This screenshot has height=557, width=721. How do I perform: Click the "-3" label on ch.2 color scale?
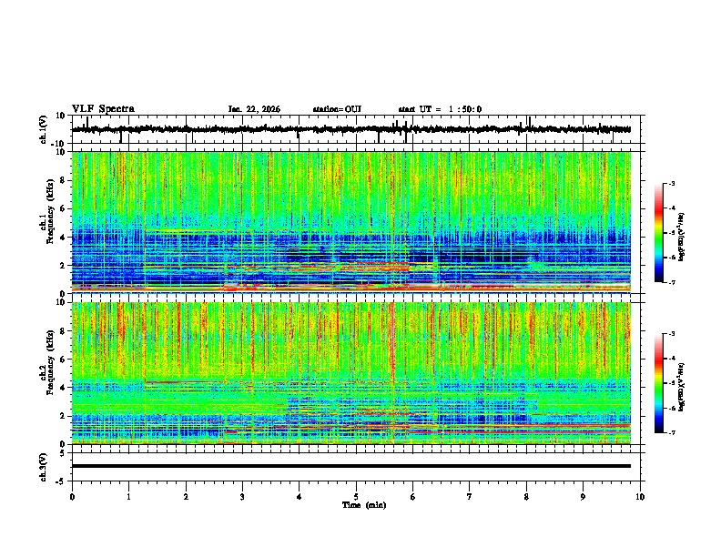(671, 334)
